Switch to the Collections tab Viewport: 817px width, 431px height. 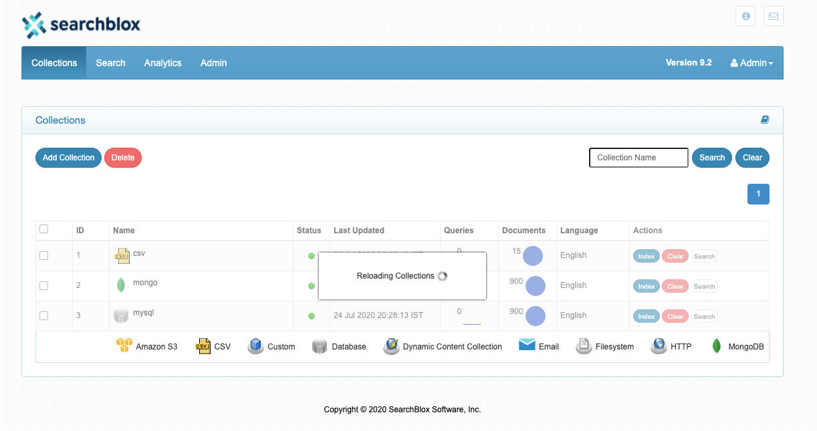[54, 63]
